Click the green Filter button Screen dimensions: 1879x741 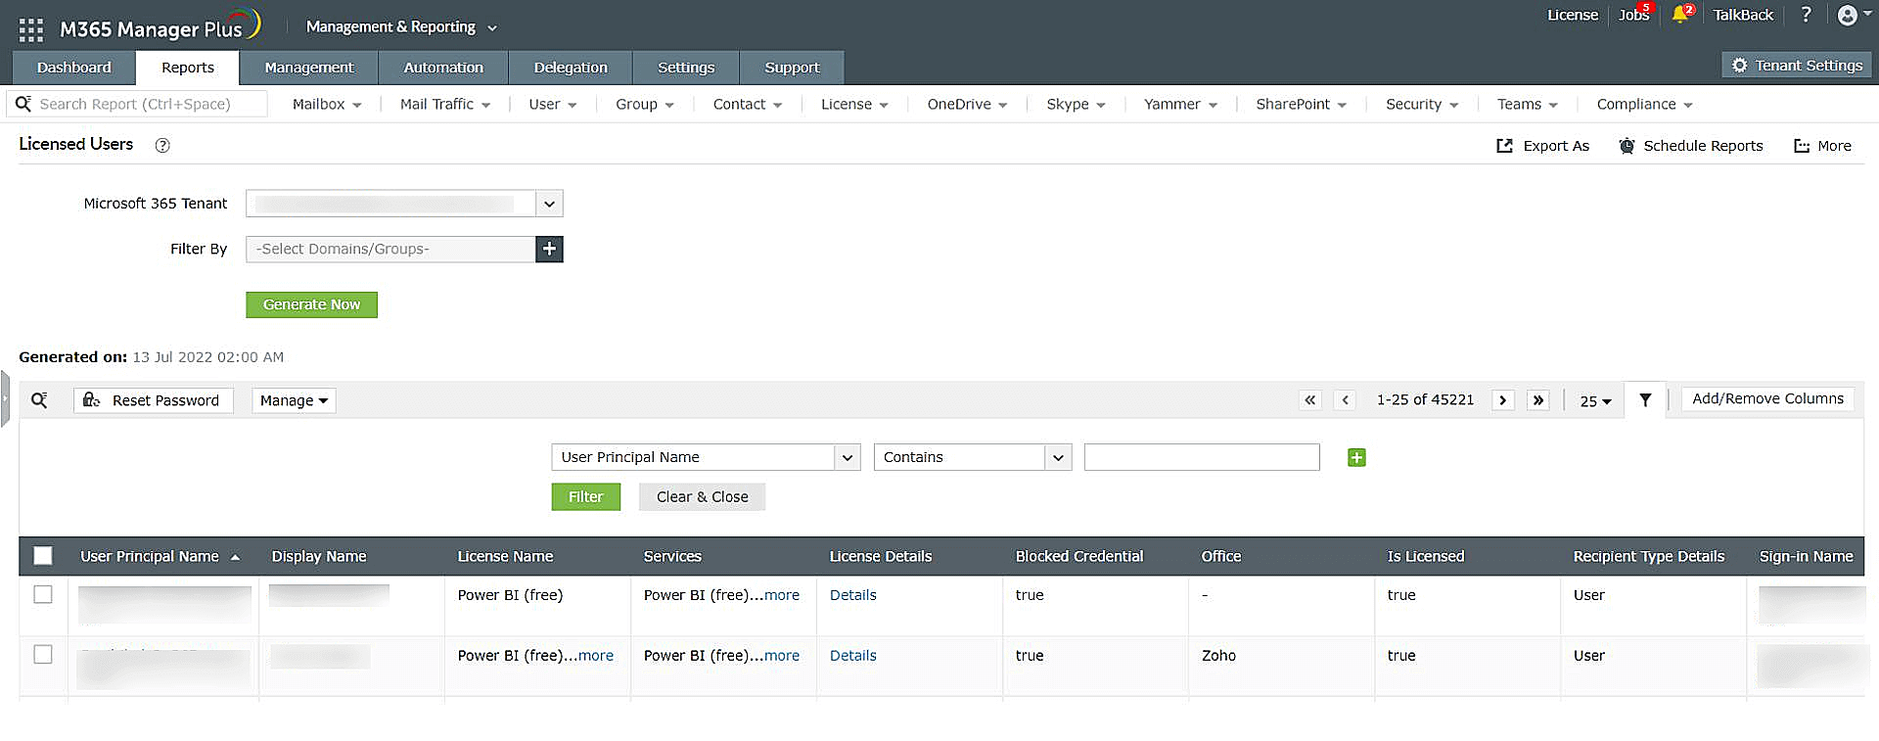tap(585, 496)
